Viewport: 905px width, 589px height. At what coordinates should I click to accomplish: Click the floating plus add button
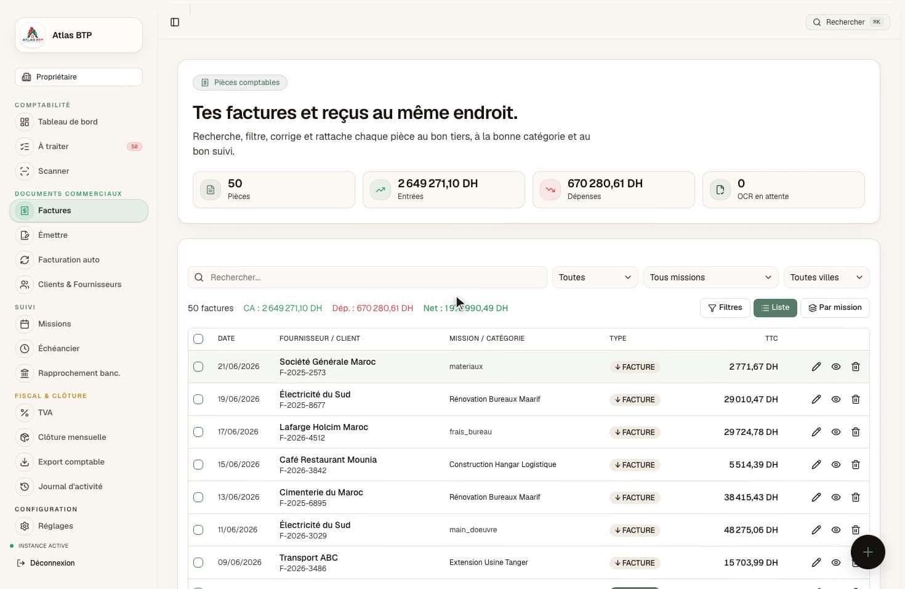click(x=868, y=552)
